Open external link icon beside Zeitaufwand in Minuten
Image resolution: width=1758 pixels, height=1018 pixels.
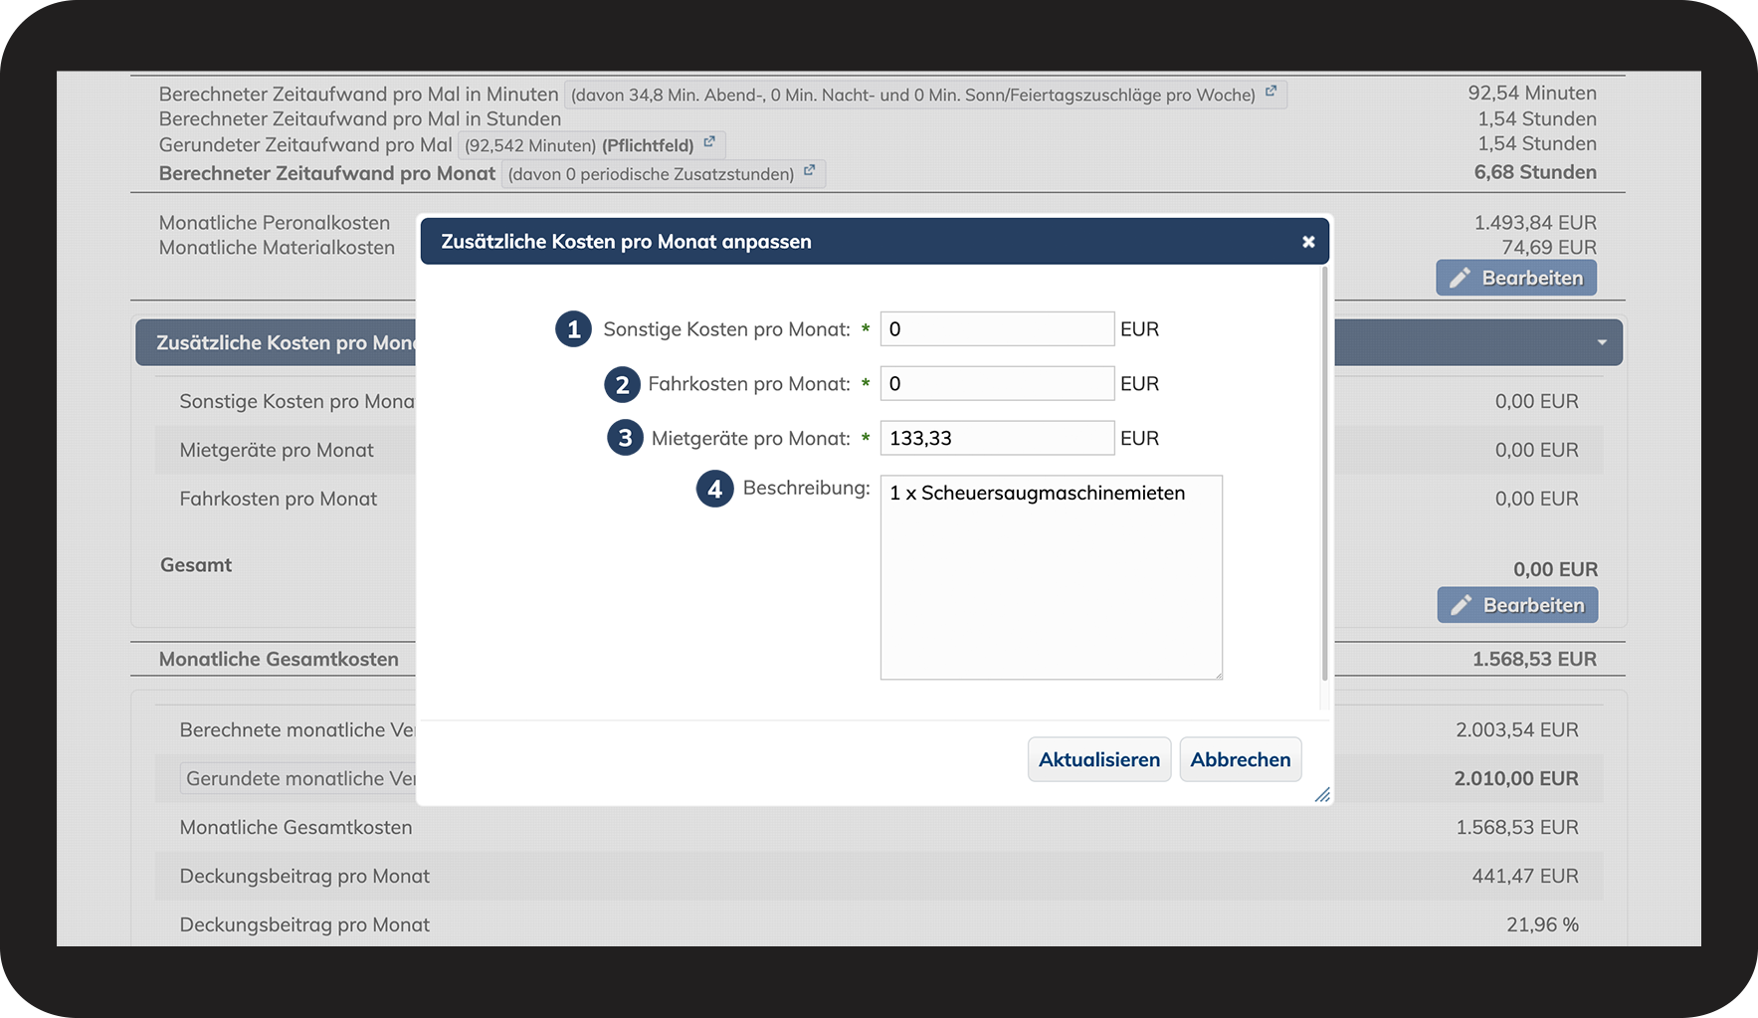pyautogui.click(x=1270, y=92)
